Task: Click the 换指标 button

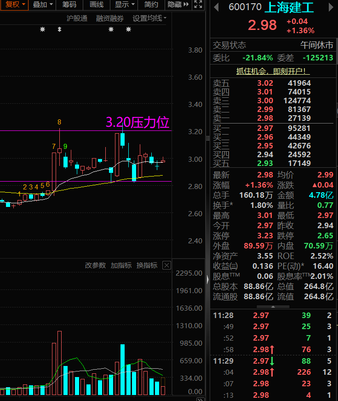Action: point(147,265)
